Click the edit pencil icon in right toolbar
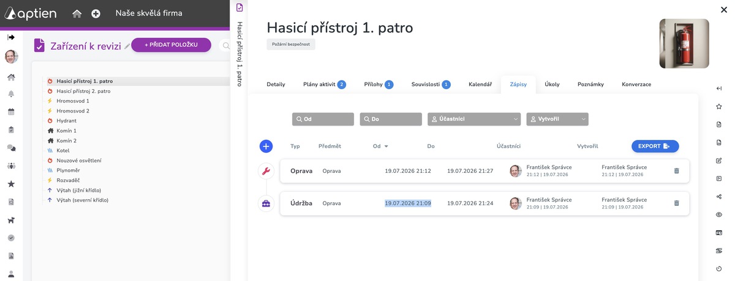 pyautogui.click(x=719, y=161)
